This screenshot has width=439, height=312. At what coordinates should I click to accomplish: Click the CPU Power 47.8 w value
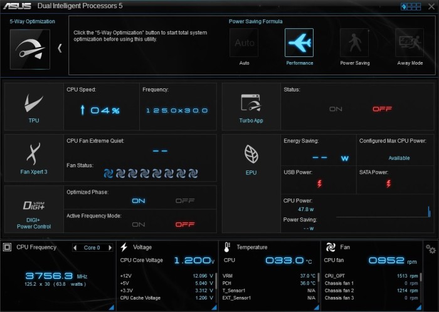click(306, 209)
